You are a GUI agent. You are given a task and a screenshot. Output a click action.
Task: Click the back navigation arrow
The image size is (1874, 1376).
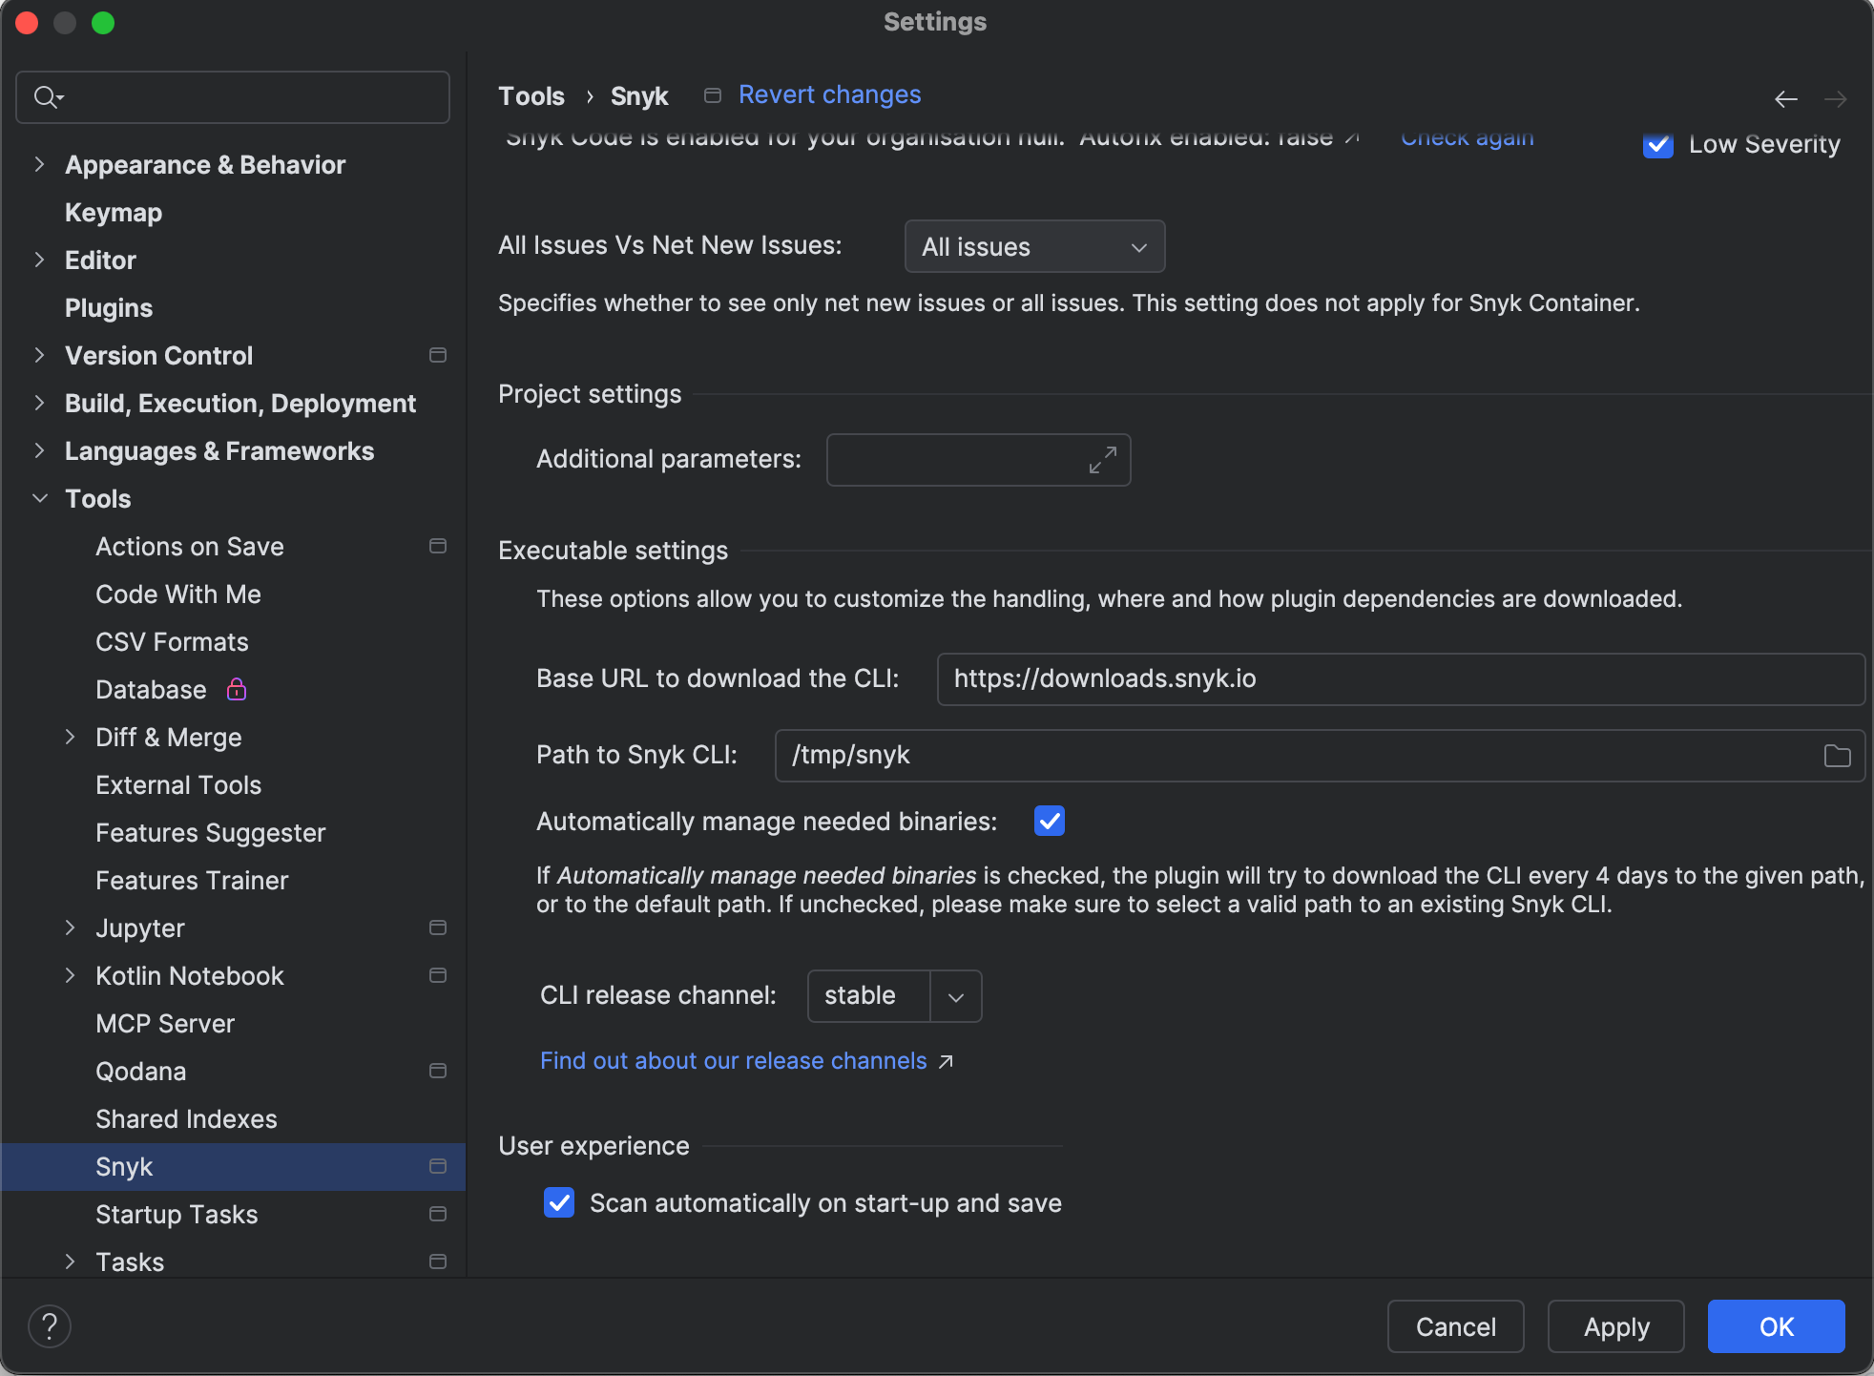click(1785, 99)
